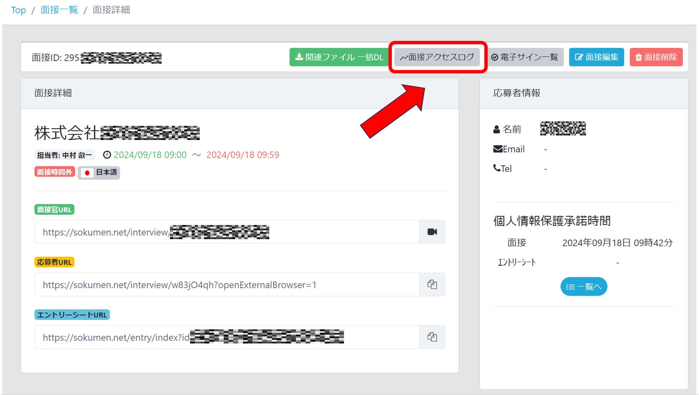This screenshot has height=395, width=699.
Task: Navigate to Top breadcrumb link
Action: click(18, 10)
